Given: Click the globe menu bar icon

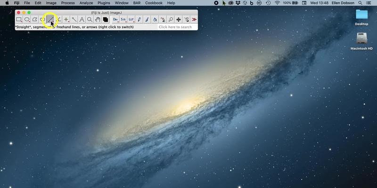Looking at the screenshot, I should 245,3.
